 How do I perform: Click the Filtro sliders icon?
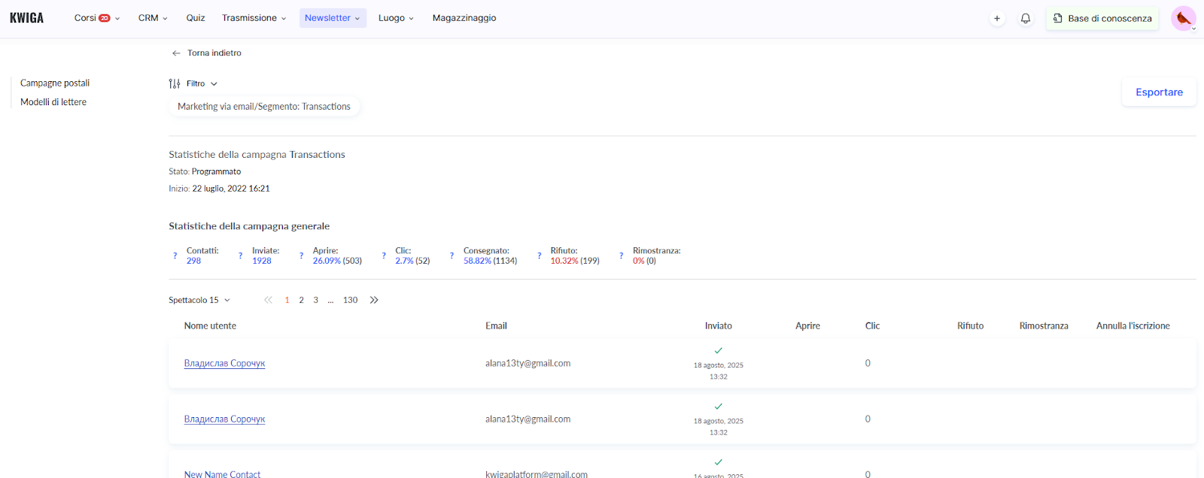coord(175,83)
